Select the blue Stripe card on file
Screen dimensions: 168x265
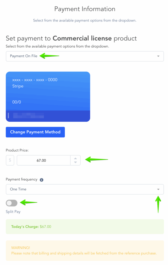click(48, 97)
